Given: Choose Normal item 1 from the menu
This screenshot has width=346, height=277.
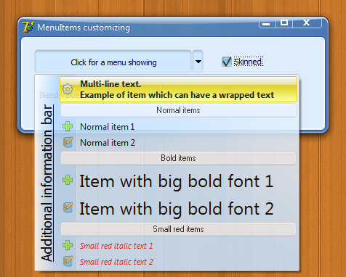Looking at the screenshot, I should point(178,126).
